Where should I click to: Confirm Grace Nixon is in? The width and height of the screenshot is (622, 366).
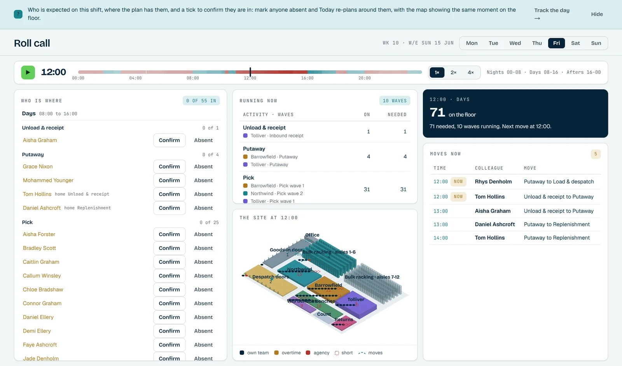pos(169,167)
